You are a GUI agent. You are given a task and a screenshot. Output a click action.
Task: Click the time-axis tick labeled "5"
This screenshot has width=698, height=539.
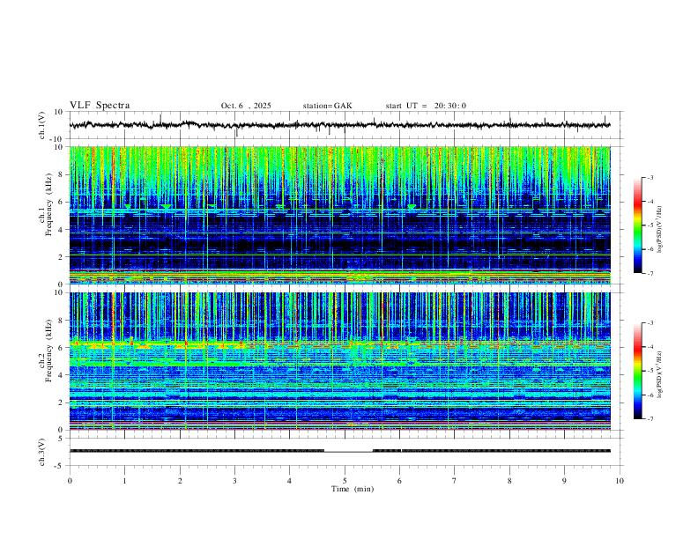coord(345,481)
